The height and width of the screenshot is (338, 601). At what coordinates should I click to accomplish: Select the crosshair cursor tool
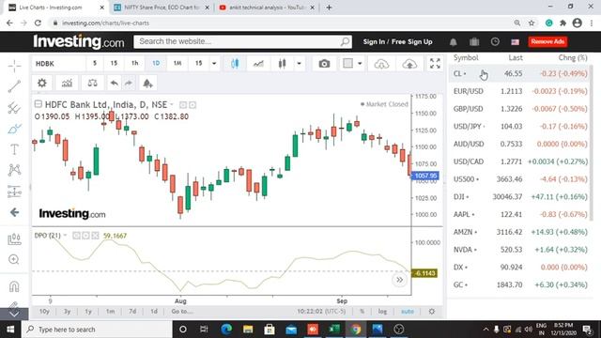tap(15, 66)
